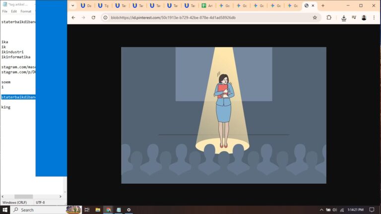Switch to Notepad via the taskbar icon

pyautogui.click(x=119, y=210)
